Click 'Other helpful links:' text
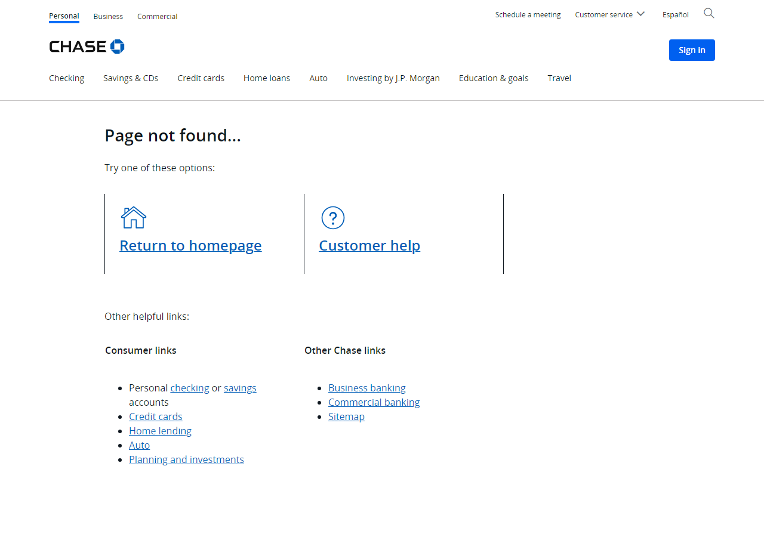The image size is (764, 537). pyautogui.click(x=147, y=316)
